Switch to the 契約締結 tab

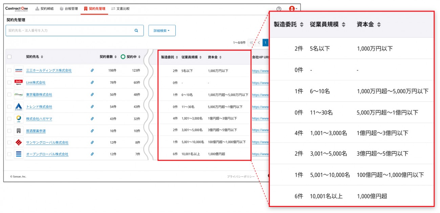click(44, 9)
